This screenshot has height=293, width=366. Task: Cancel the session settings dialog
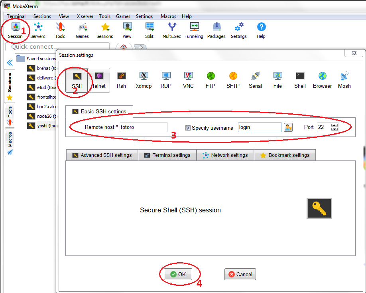click(x=240, y=274)
